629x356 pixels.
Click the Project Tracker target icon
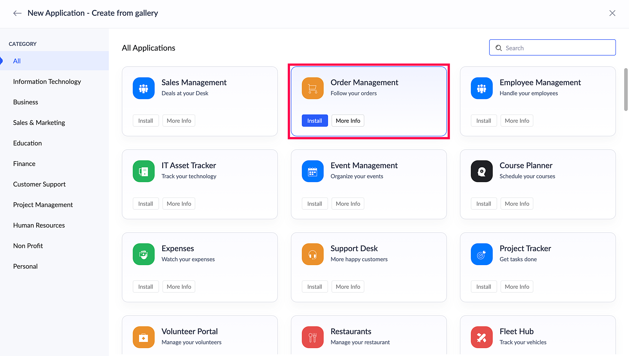pos(481,254)
